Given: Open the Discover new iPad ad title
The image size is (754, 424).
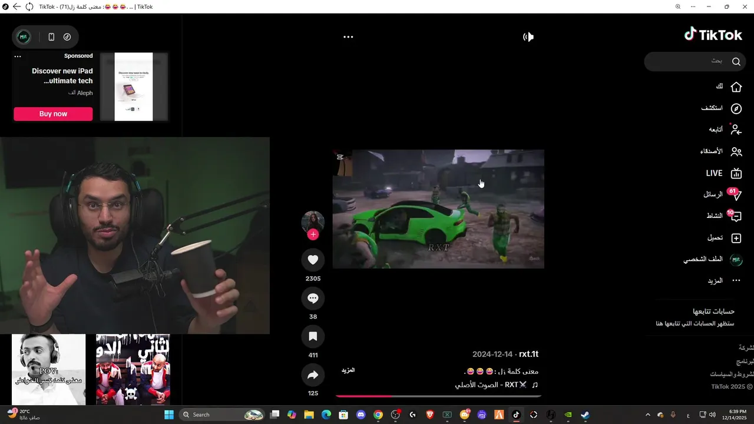Looking at the screenshot, I should (62, 75).
